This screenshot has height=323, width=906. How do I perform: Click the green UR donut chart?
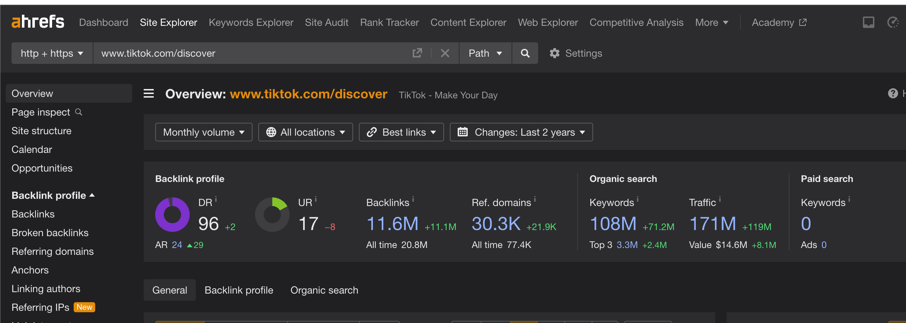pos(272,215)
